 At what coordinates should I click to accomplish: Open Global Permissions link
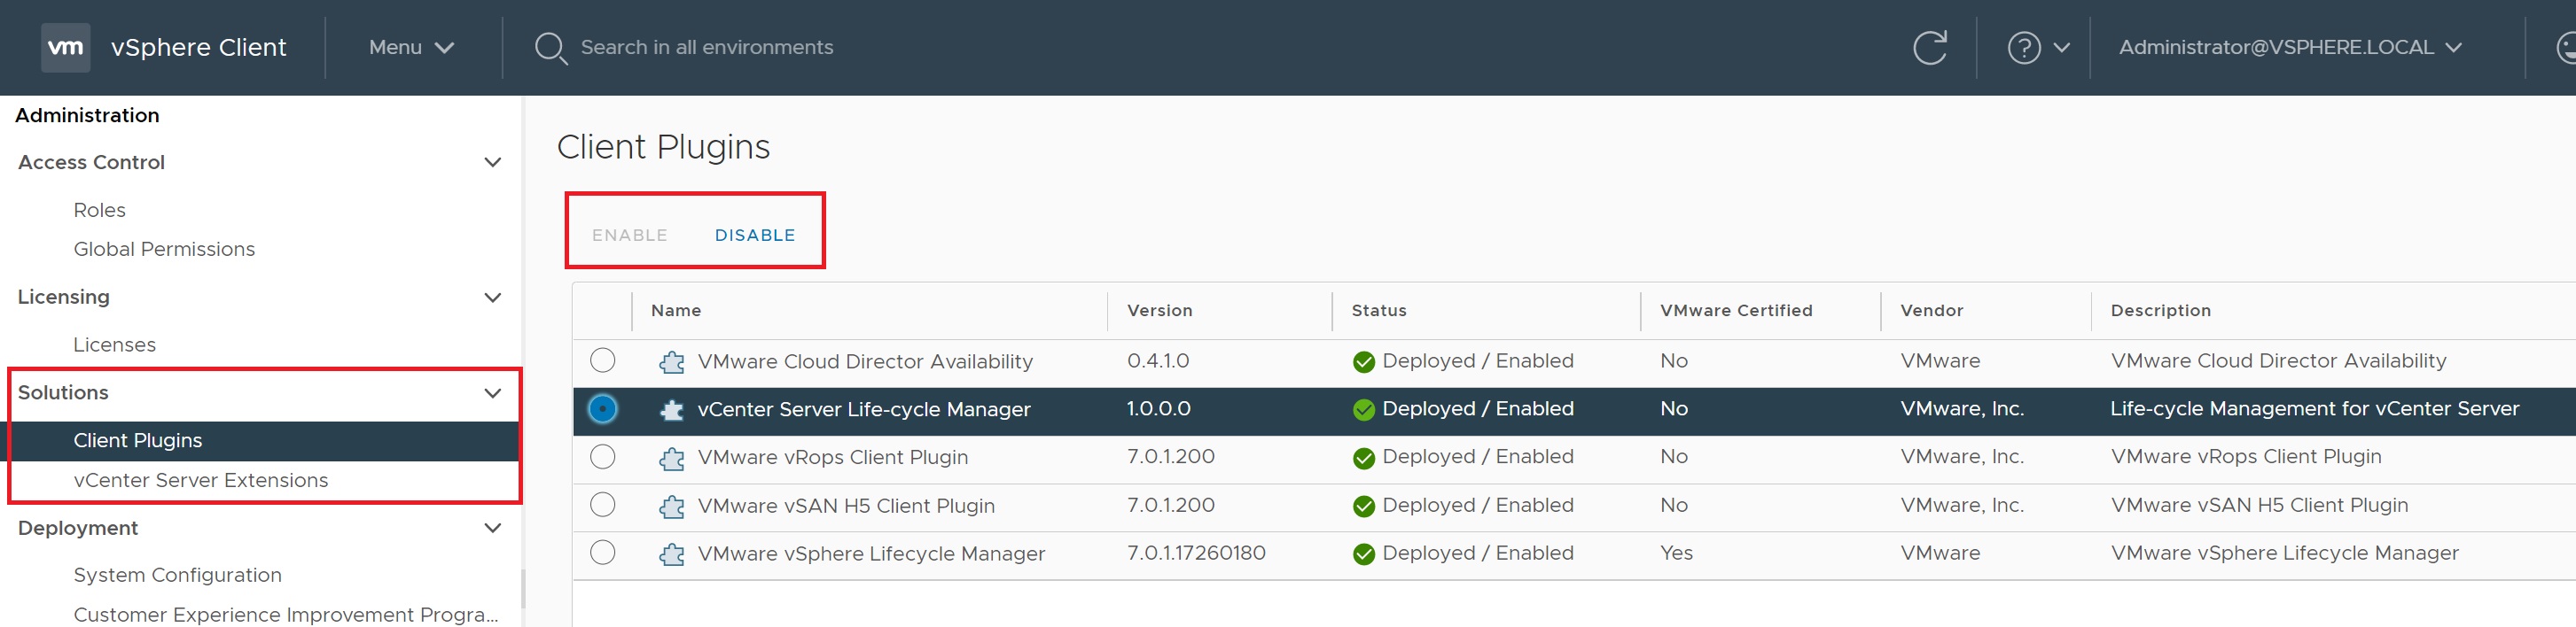coord(164,250)
